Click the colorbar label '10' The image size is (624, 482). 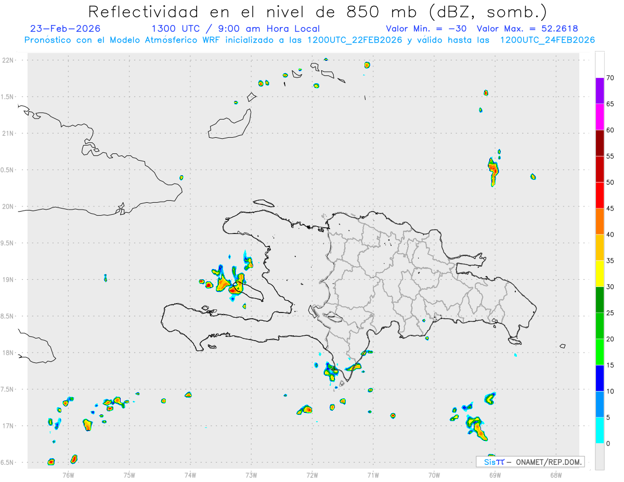coord(611,392)
